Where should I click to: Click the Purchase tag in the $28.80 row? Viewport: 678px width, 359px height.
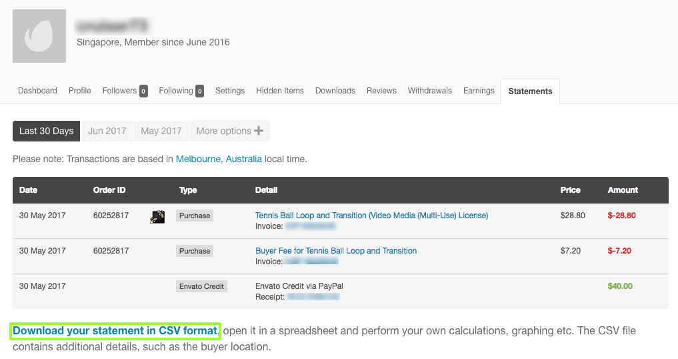(x=195, y=216)
